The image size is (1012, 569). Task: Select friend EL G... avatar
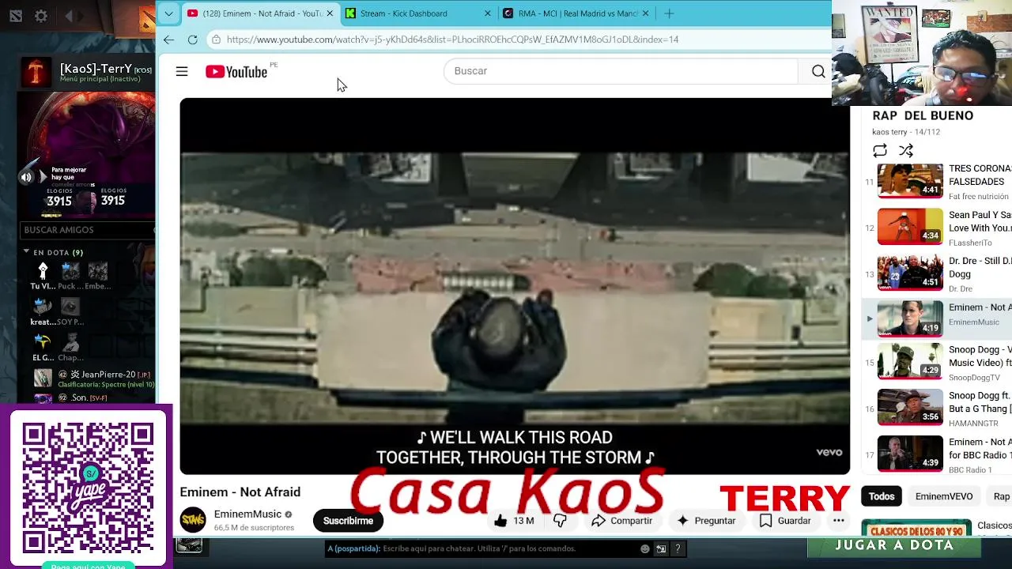click(43, 342)
